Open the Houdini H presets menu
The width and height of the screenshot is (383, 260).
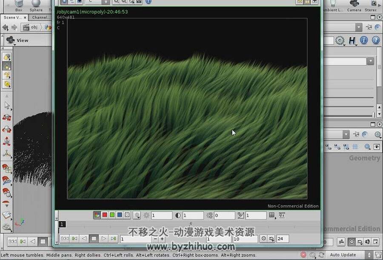(x=352, y=40)
